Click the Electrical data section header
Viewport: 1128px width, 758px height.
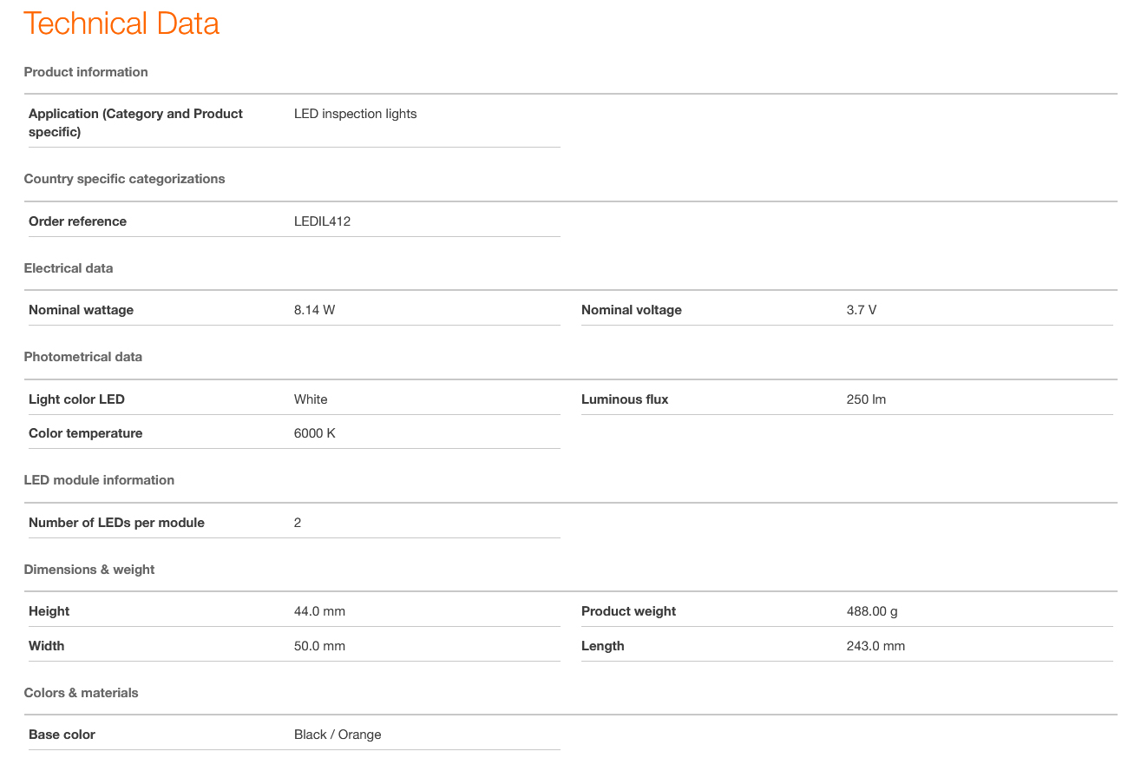pos(69,268)
